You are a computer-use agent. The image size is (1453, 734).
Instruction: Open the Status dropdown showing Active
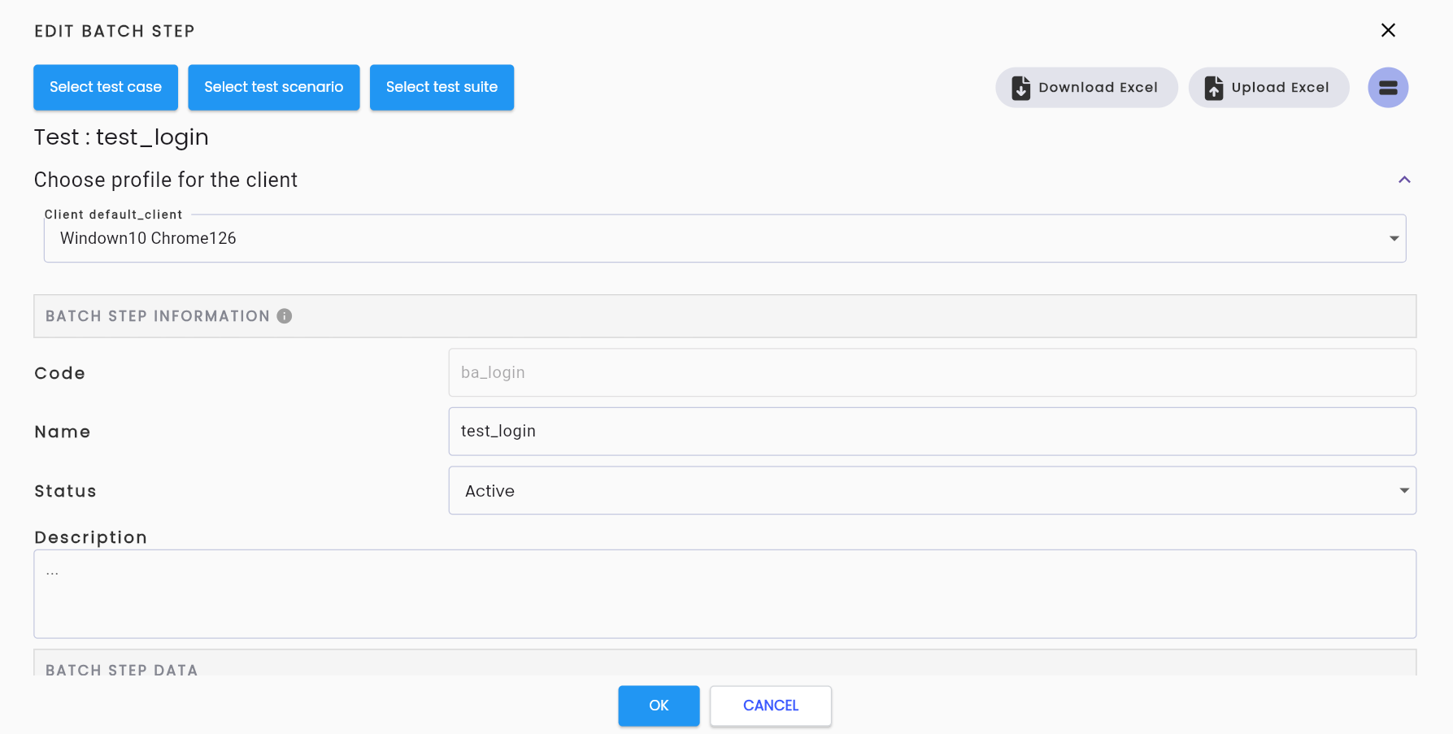pos(932,490)
